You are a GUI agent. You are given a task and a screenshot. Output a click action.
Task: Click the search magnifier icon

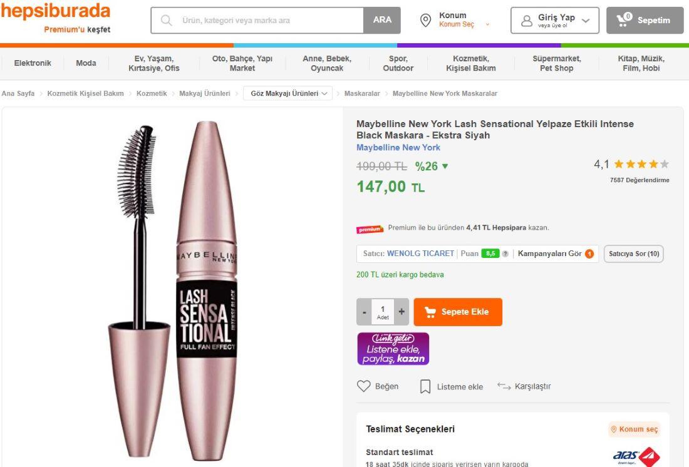(x=167, y=21)
